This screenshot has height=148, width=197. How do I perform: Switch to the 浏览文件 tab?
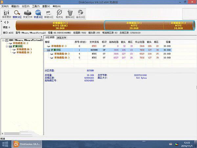coord(61,37)
